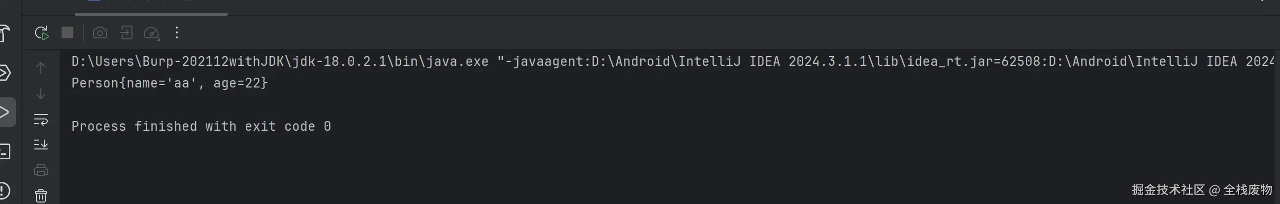1280x204 pixels.
Task: Clear console with the trash icon
Action: (41, 196)
